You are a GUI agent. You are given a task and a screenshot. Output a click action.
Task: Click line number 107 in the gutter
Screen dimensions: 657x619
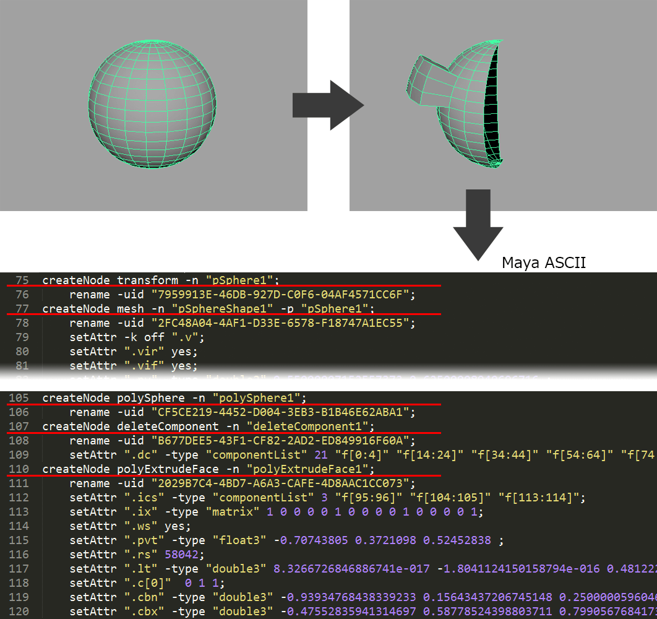coord(19,426)
